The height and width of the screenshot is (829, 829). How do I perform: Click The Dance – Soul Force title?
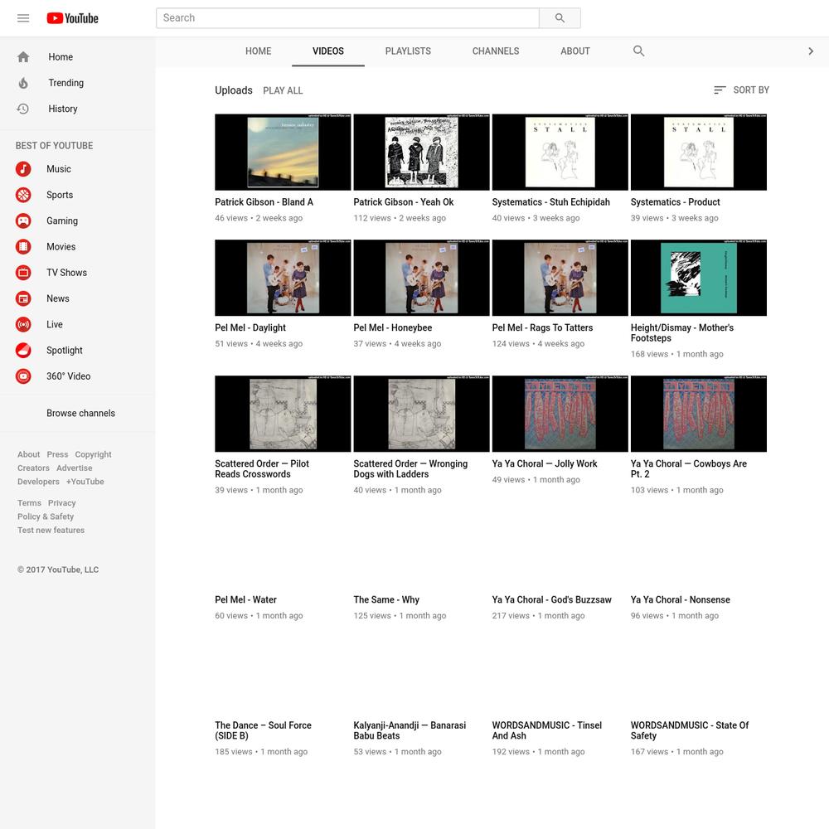point(264,730)
